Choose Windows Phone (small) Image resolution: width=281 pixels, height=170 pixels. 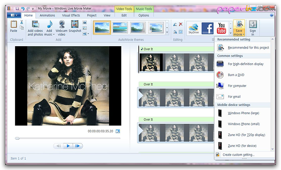coord(243,124)
